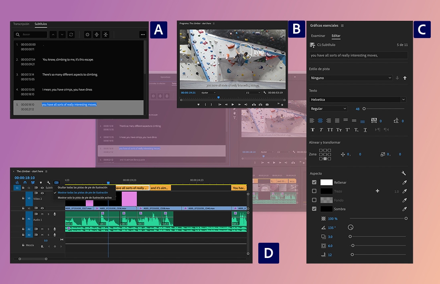Image resolution: width=440 pixels, height=284 pixels.
Task: Click the Play button in Program monitor
Action: (233, 104)
